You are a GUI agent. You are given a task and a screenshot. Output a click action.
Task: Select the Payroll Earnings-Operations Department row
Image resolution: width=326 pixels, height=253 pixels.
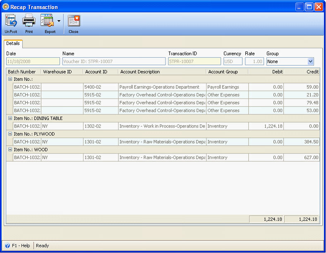pos(159,87)
